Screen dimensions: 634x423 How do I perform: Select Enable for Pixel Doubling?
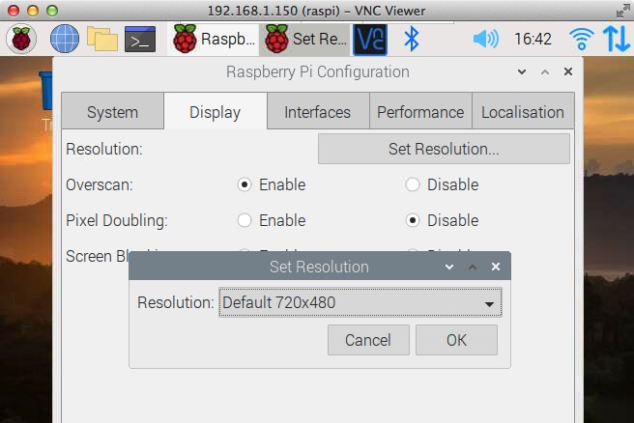click(x=245, y=220)
